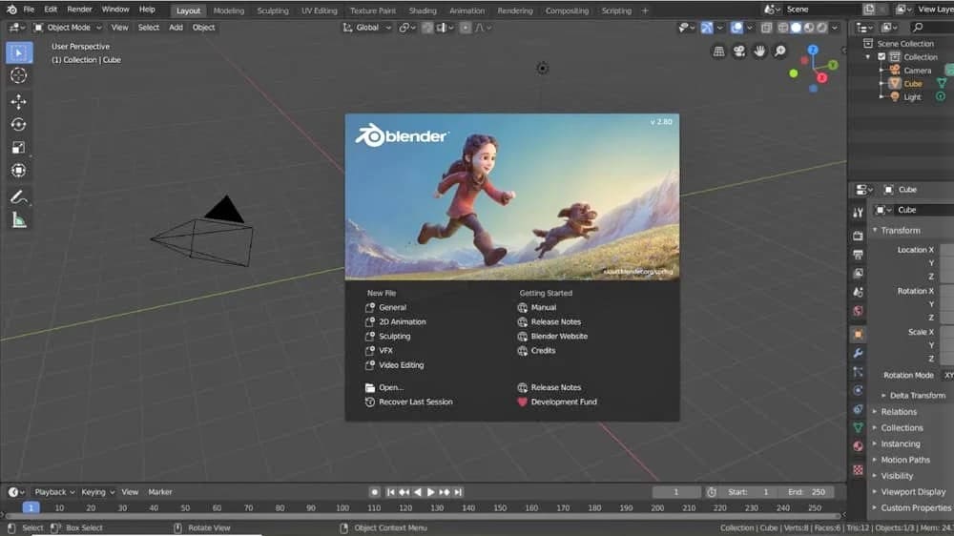Select the Move tool
954x536 pixels.
[x=19, y=102]
